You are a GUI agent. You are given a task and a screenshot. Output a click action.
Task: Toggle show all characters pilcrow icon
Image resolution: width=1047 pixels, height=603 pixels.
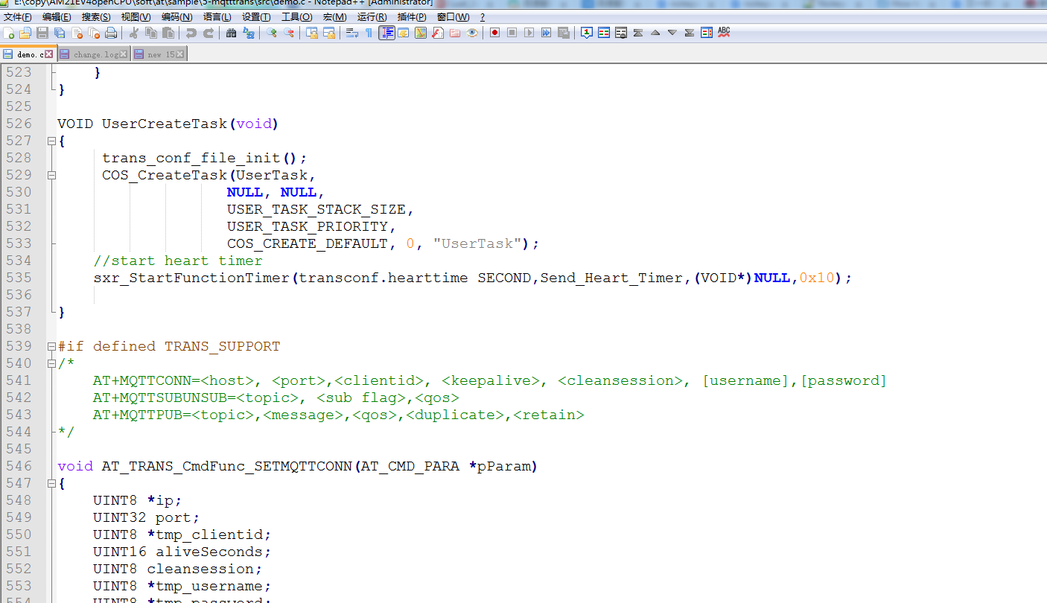pyautogui.click(x=369, y=33)
